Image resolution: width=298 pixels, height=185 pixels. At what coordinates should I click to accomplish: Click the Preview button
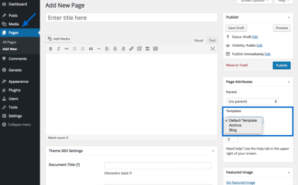point(282,28)
